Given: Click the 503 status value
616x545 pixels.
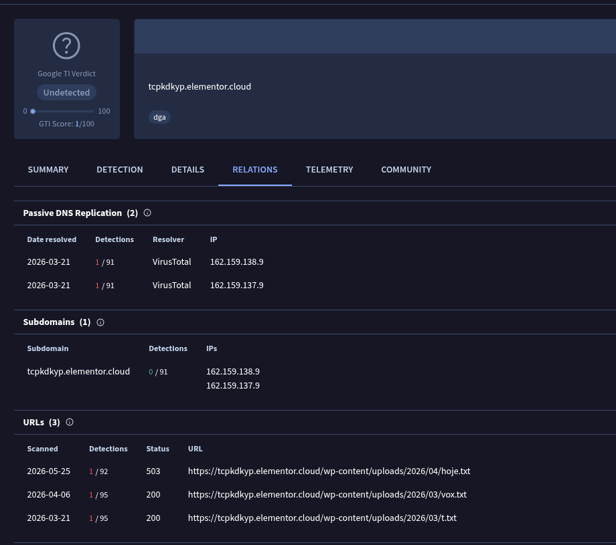Looking at the screenshot, I should pyautogui.click(x=153, y=471).
